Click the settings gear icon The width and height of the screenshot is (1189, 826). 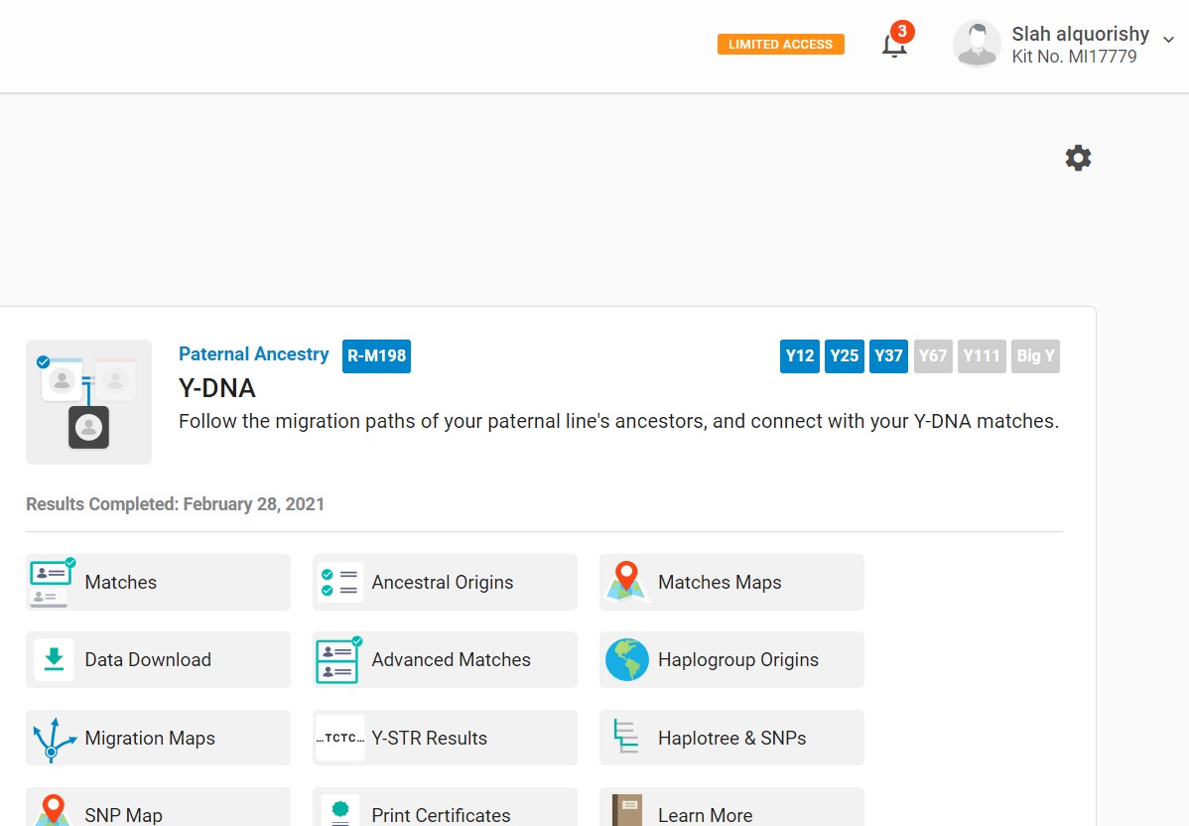[1078, 158]
